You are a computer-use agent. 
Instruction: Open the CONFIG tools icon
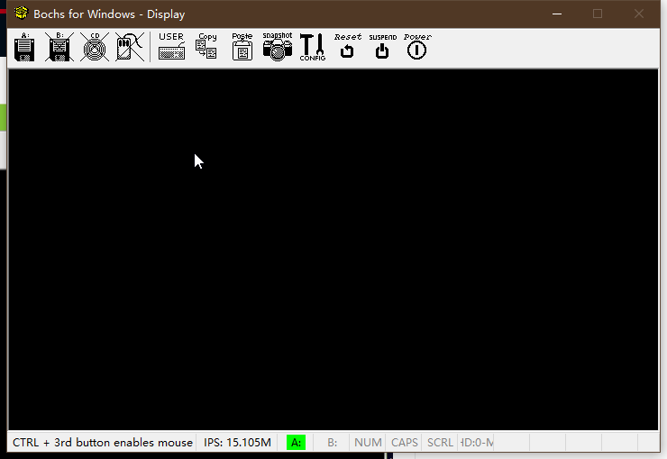[x=313, y=47]
